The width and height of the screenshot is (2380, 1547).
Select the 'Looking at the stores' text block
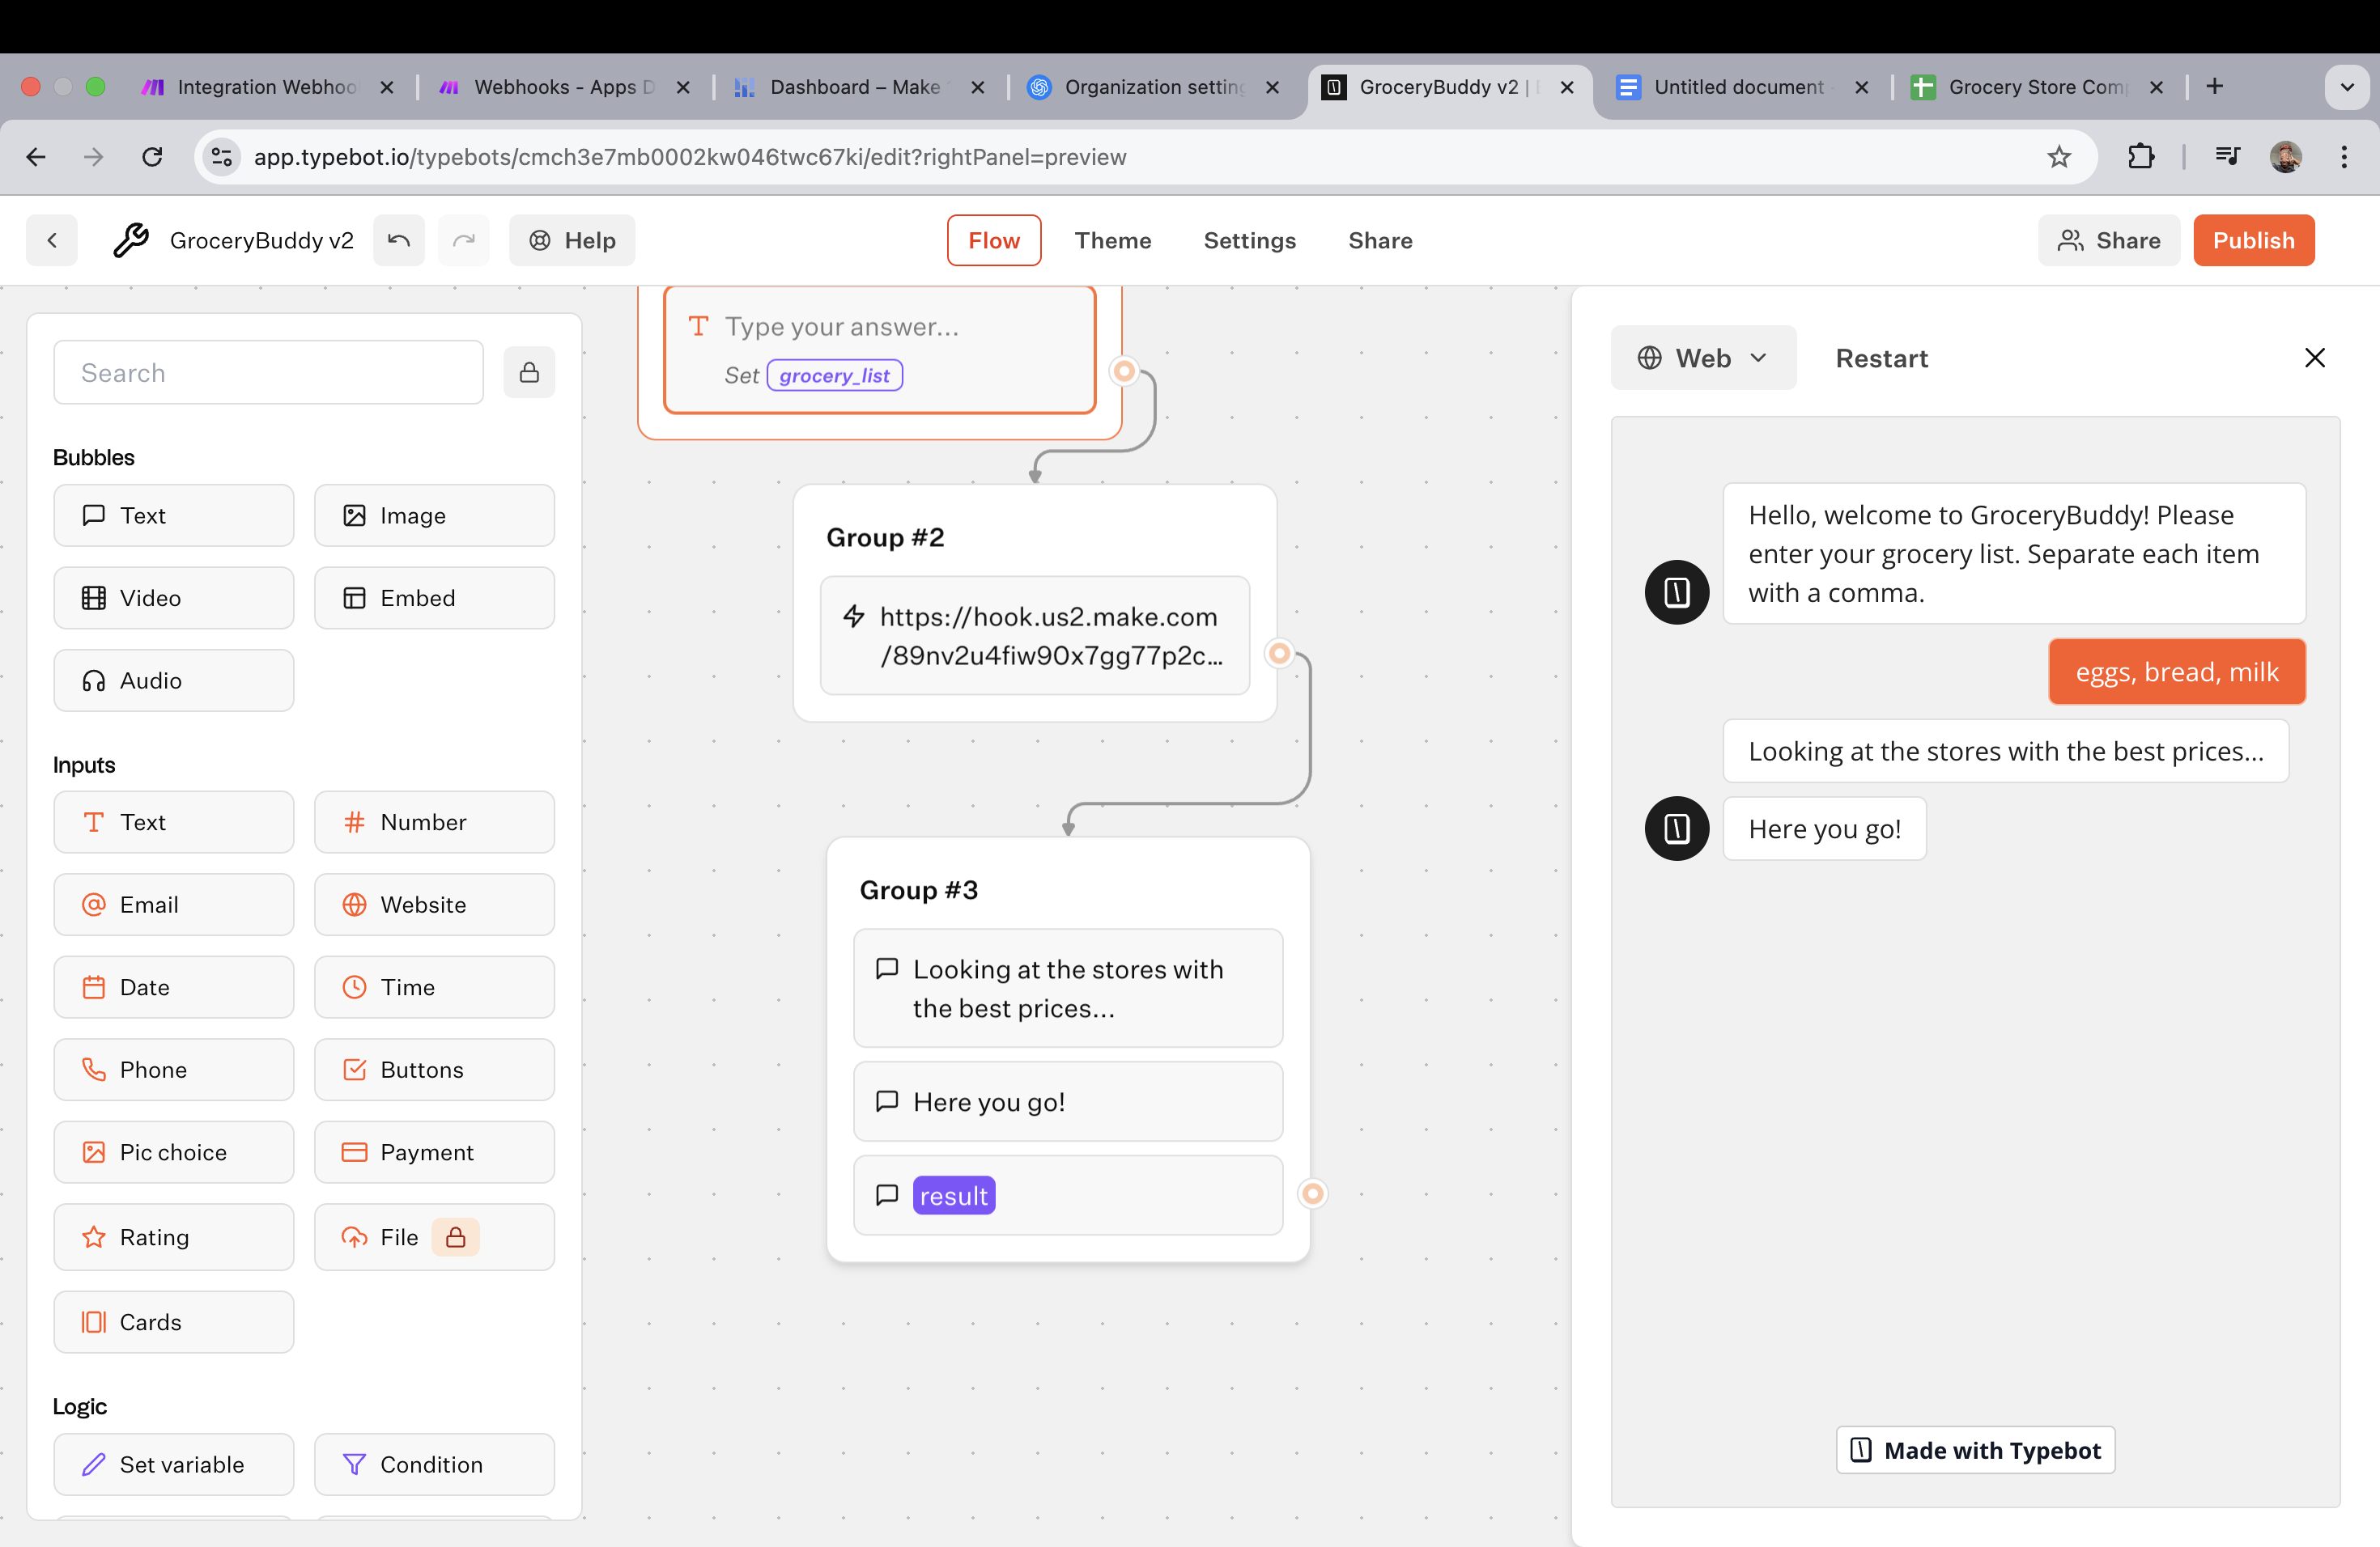pos(1067,989)
